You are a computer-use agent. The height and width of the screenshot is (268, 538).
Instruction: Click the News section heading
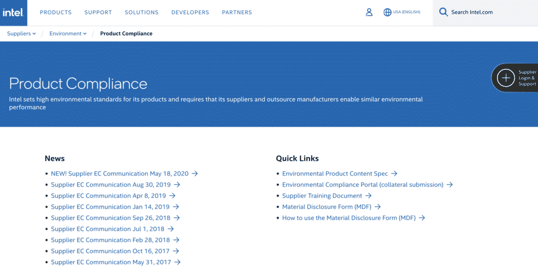pos(55,159)
